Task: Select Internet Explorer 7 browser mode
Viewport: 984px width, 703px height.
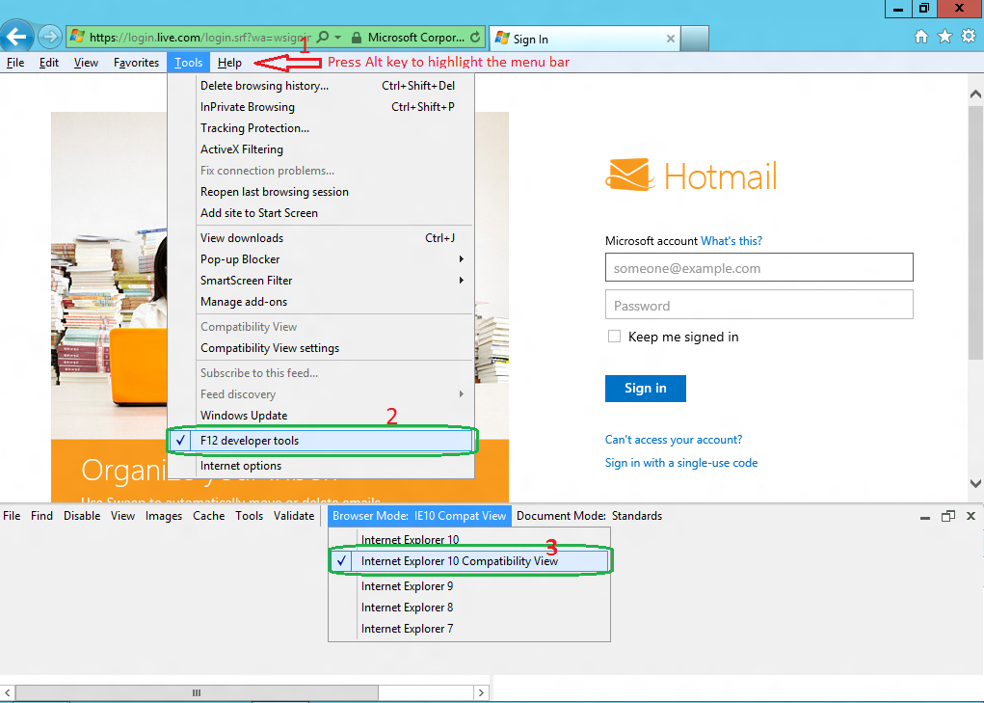Action: tap(469, 629)
